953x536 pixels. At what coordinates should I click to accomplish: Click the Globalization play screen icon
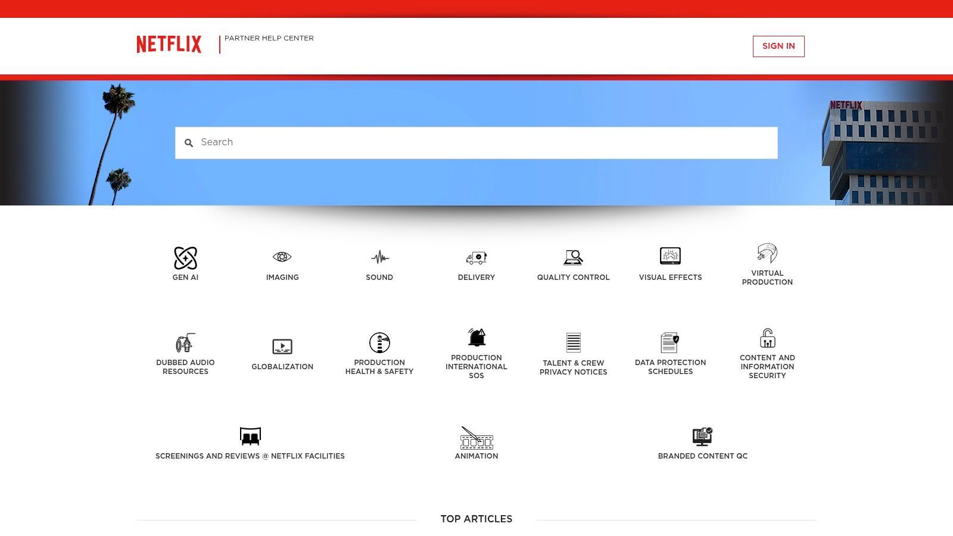(282, 347)
